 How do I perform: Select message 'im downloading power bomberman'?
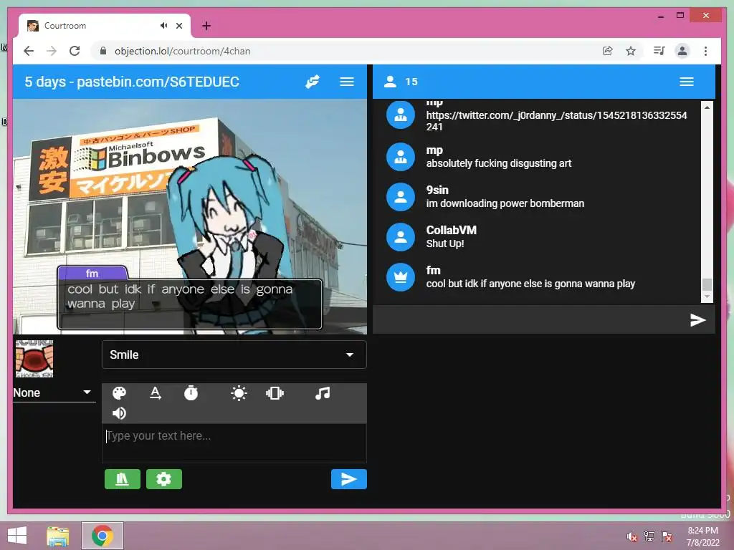click(505, 203)
